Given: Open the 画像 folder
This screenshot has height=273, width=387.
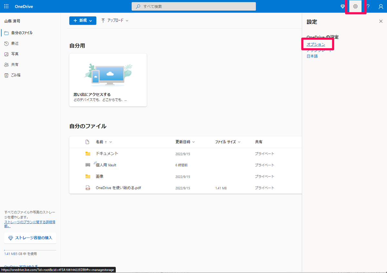Looking at the screenshot, I should click(x=100, y=177).
